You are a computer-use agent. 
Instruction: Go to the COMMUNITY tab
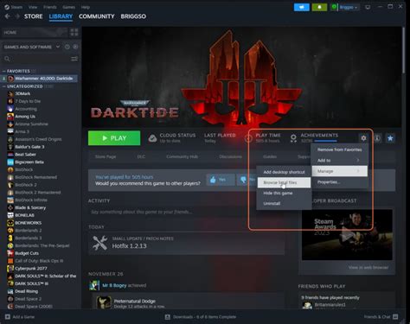click(97, 16)
